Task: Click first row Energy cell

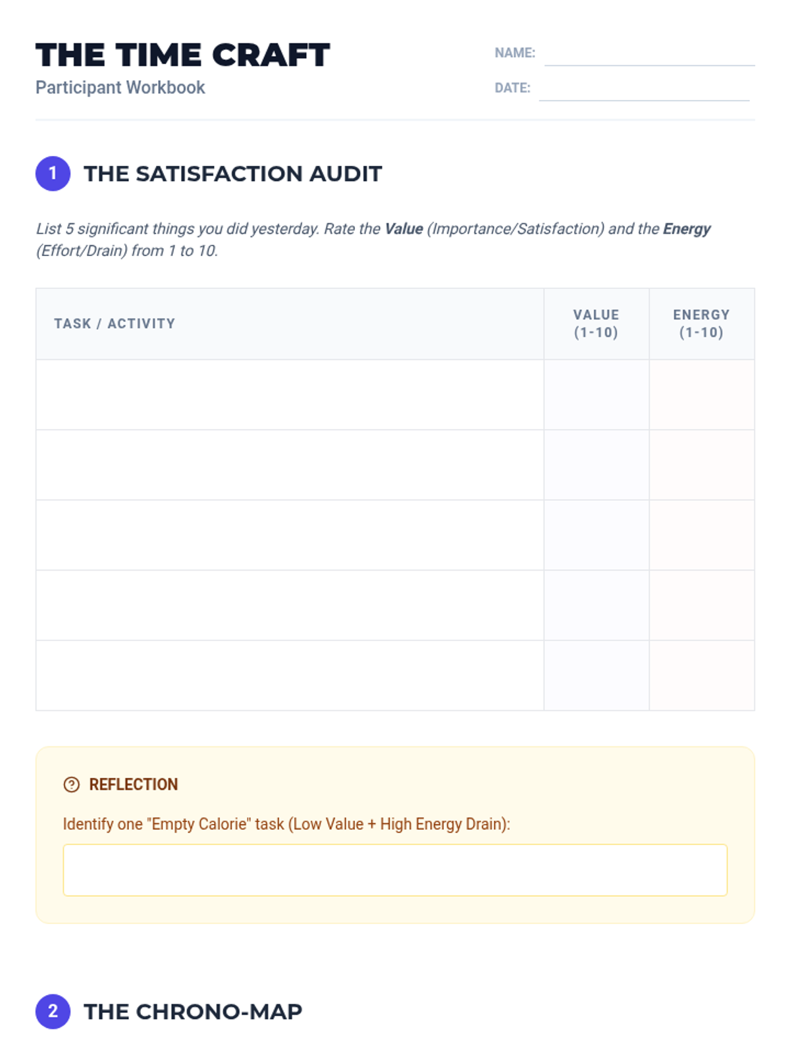Action: (x=702, y=395)
